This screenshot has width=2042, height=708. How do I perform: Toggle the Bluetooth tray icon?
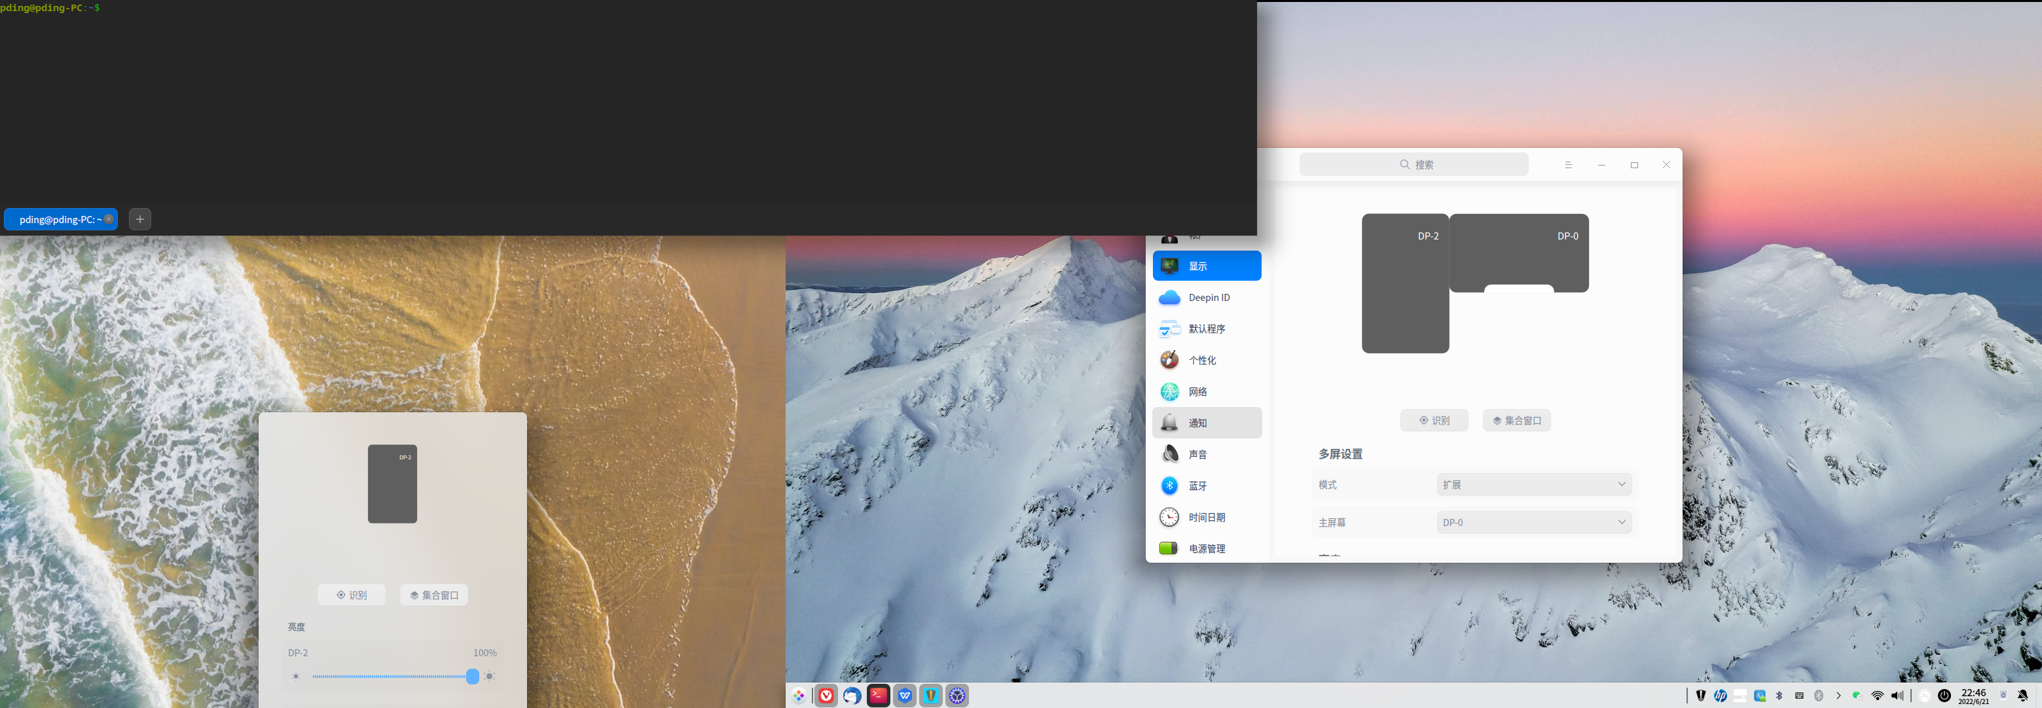[x=1779, y=696]
